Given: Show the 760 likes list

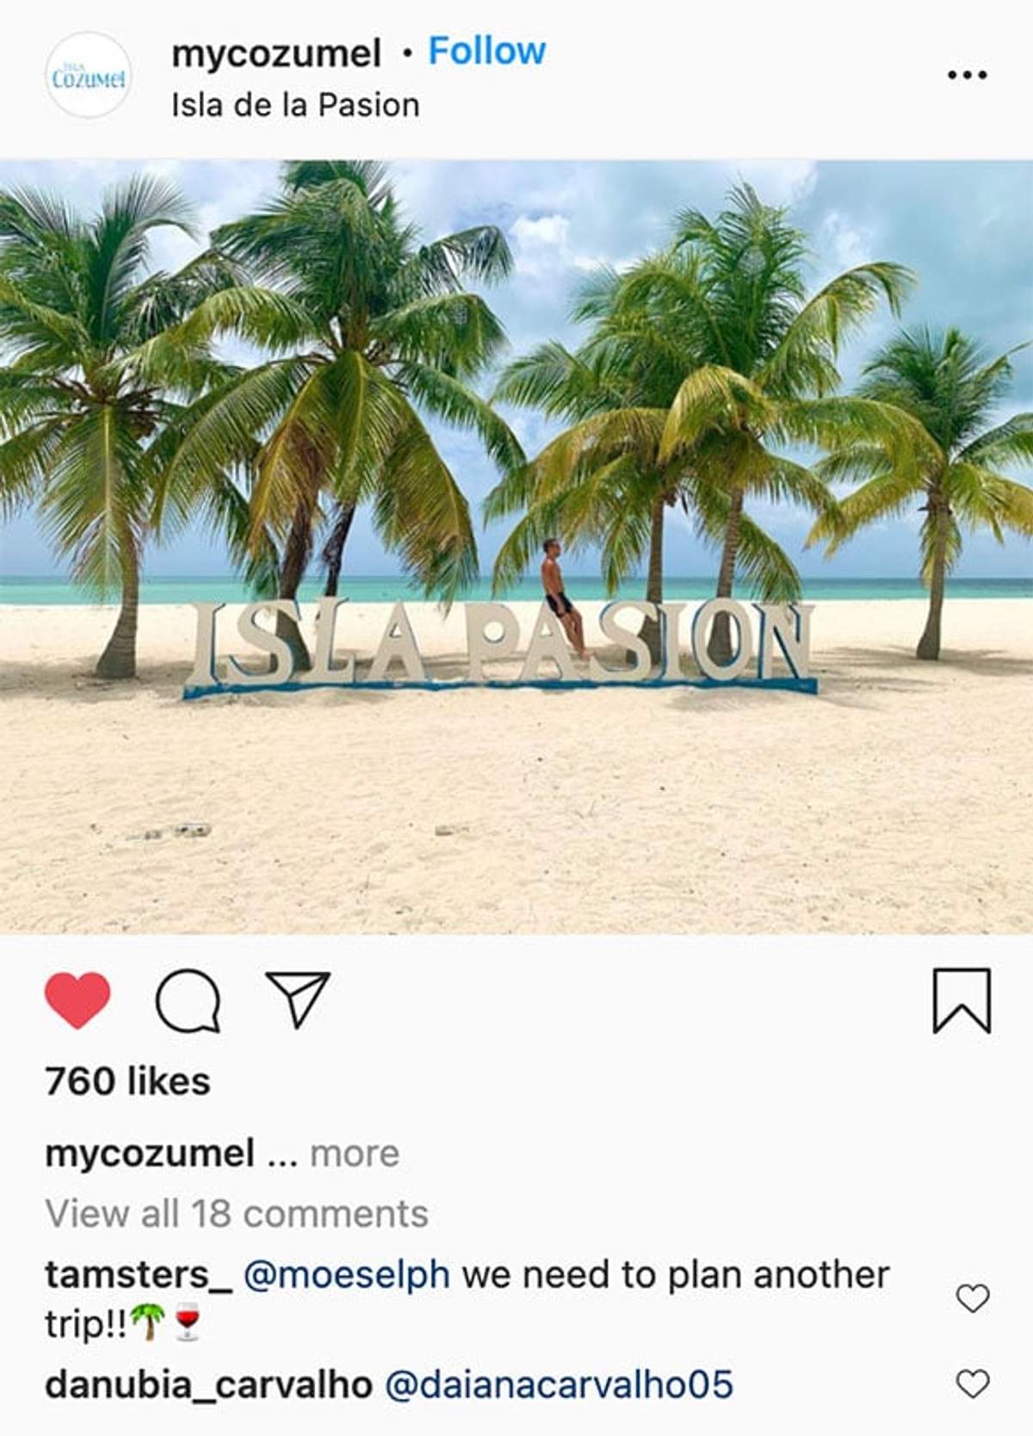Looking at the screenshot, I should pyautogui.click(x=127, y=1081).
